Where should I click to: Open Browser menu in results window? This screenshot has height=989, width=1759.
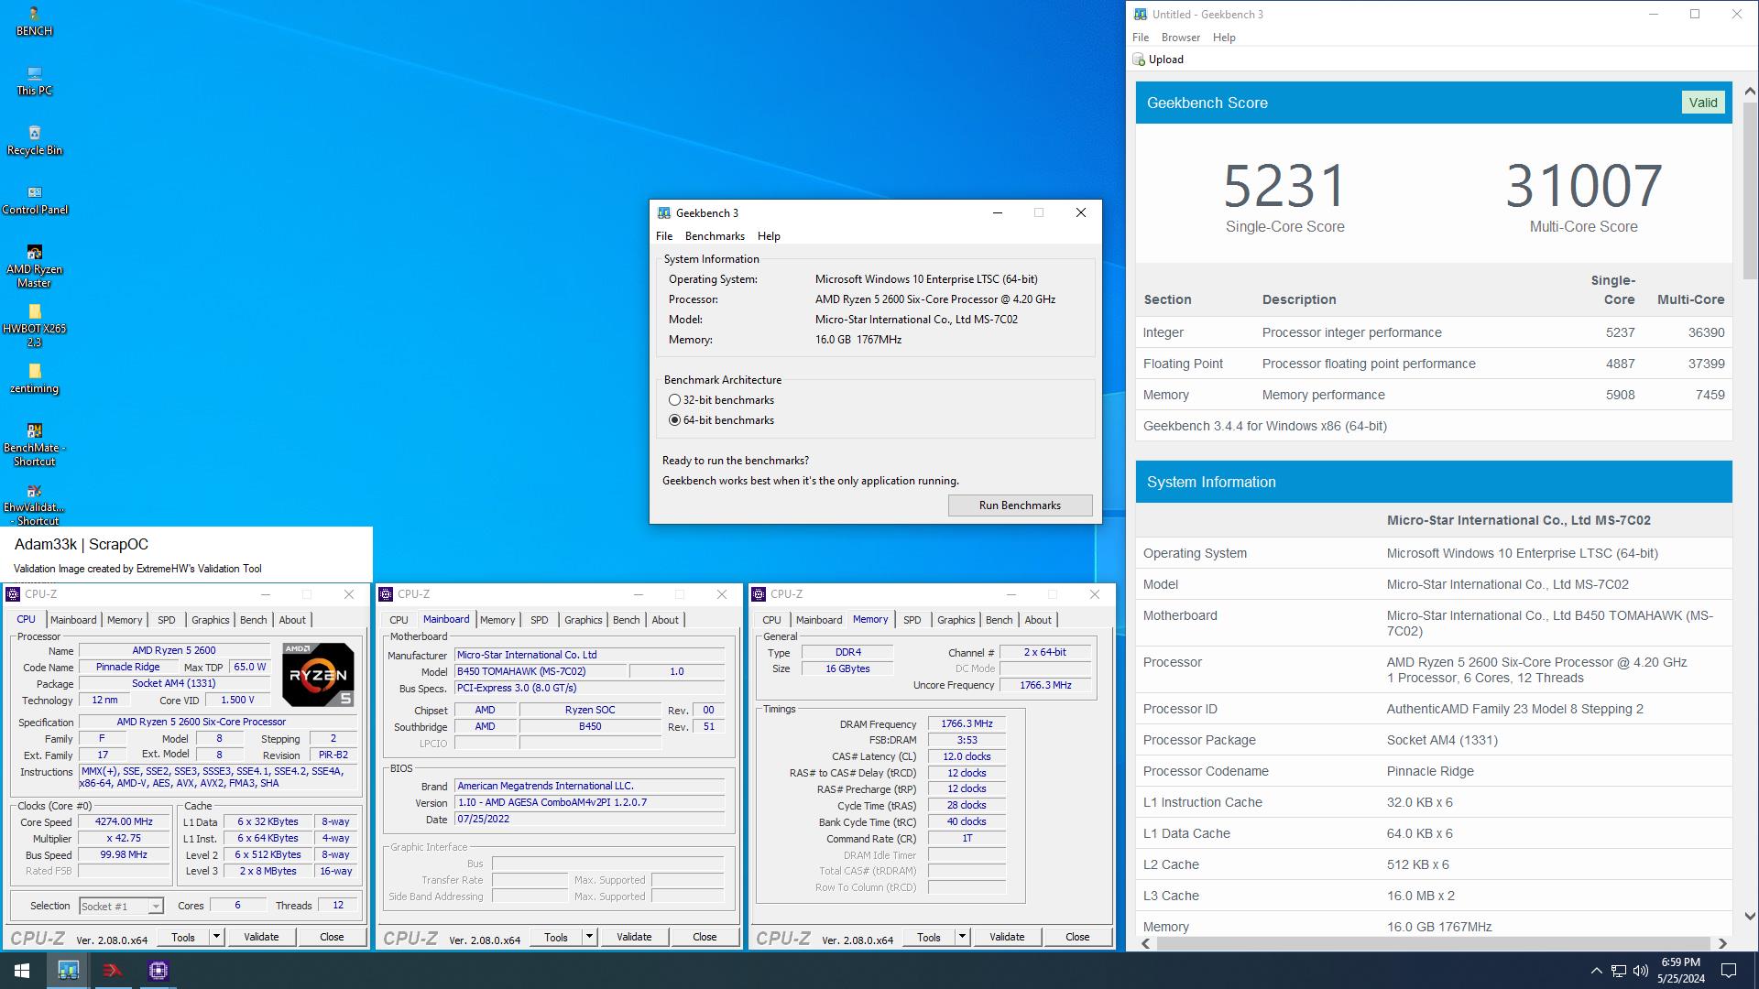pos(1180,38)
